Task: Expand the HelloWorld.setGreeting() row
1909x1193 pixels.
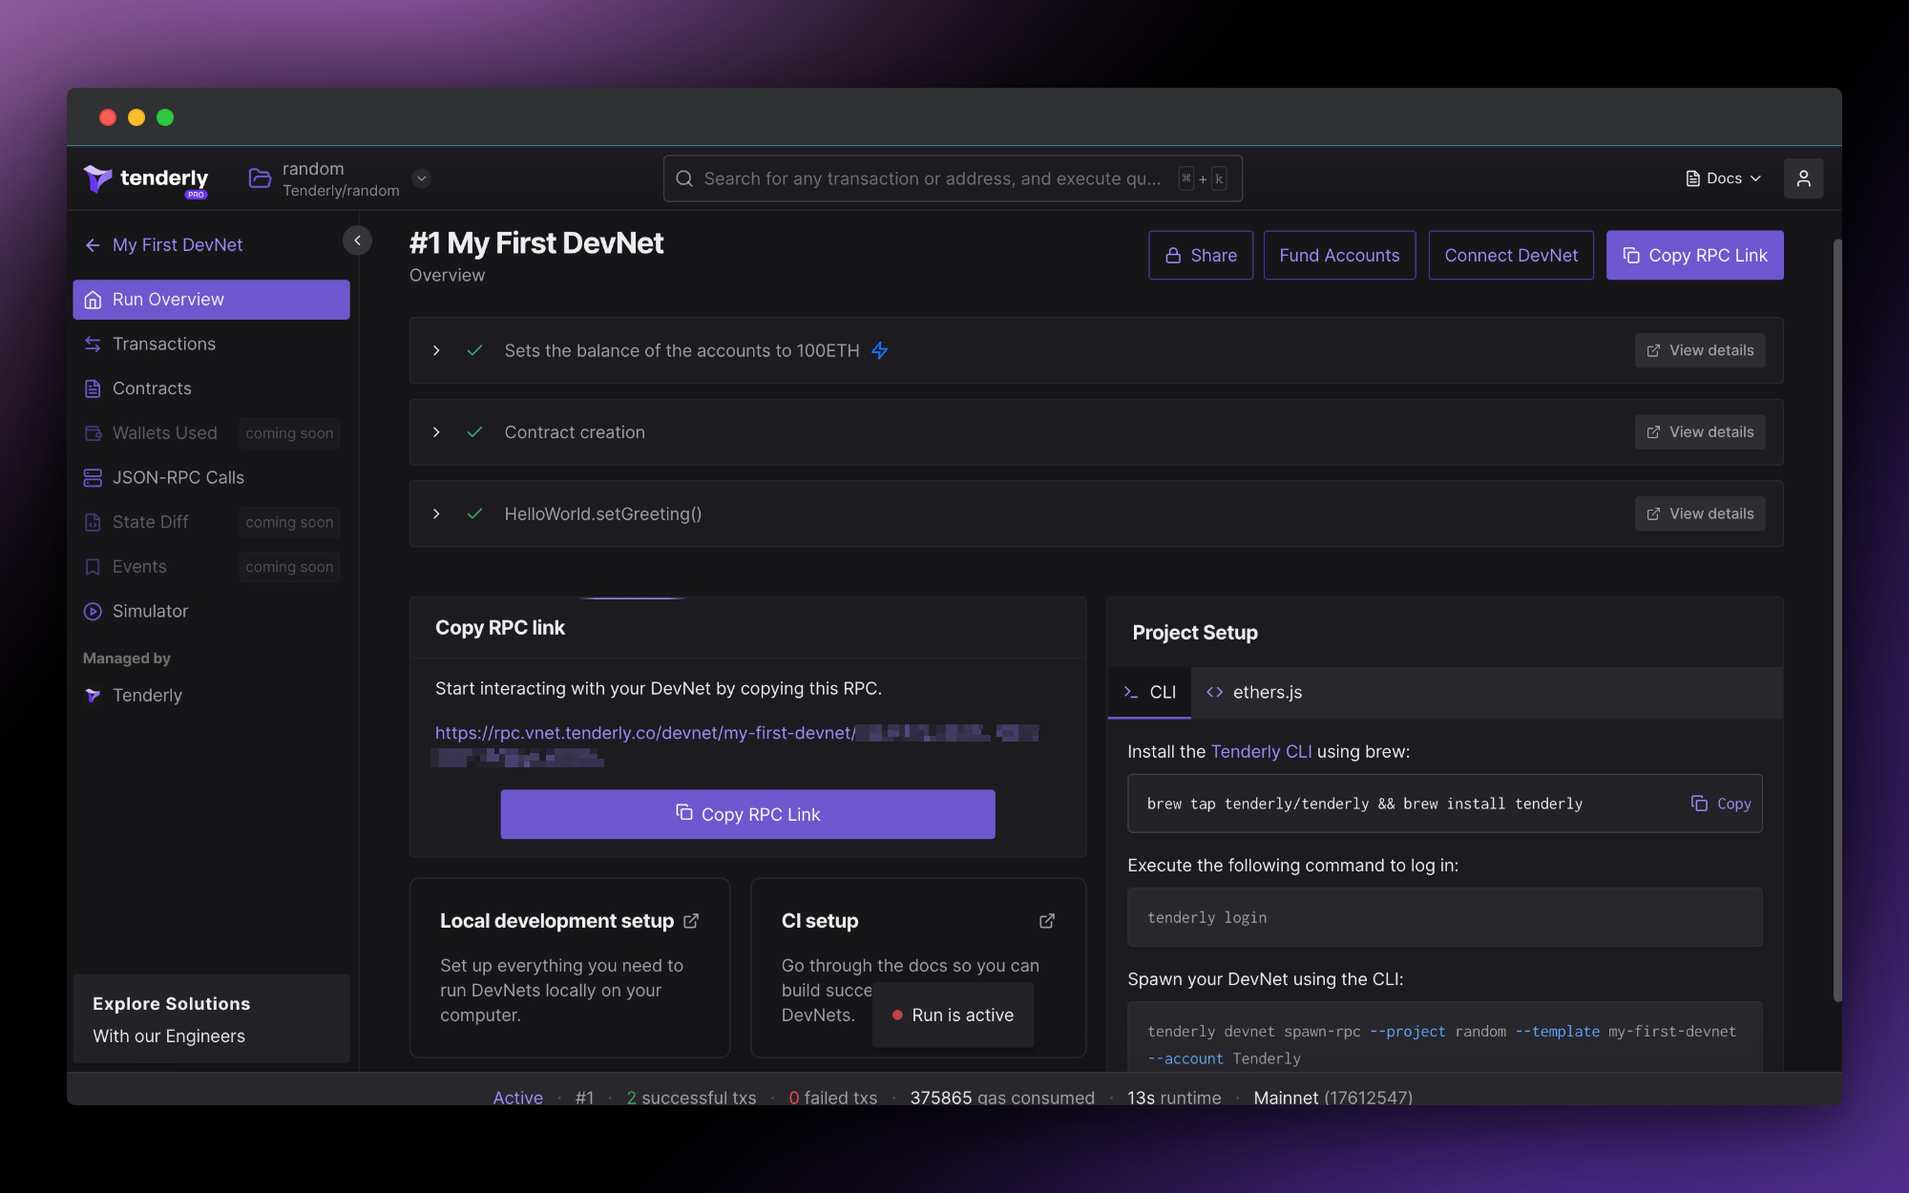Action: 436,513
